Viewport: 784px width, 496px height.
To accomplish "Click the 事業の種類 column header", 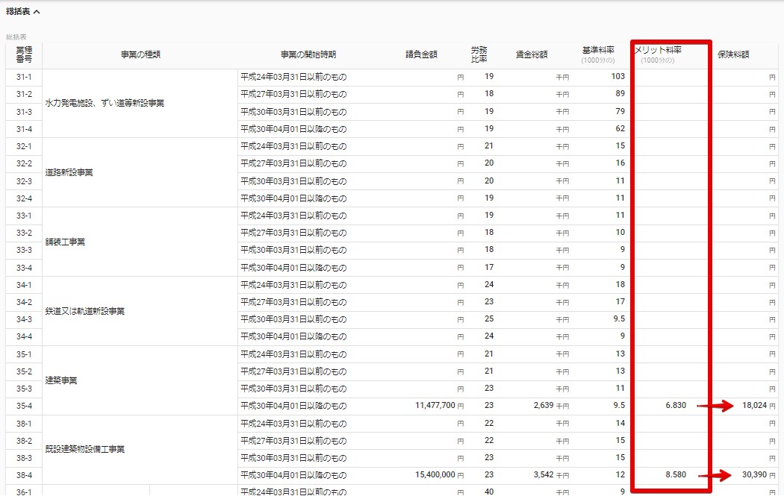I will coord(140,54).
